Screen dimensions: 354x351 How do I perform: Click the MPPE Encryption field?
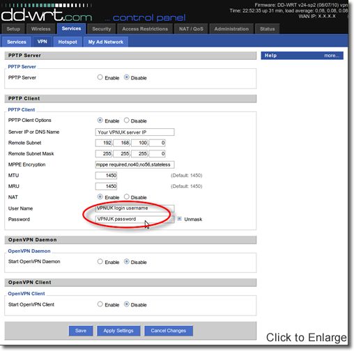click(x=134, y=164)
